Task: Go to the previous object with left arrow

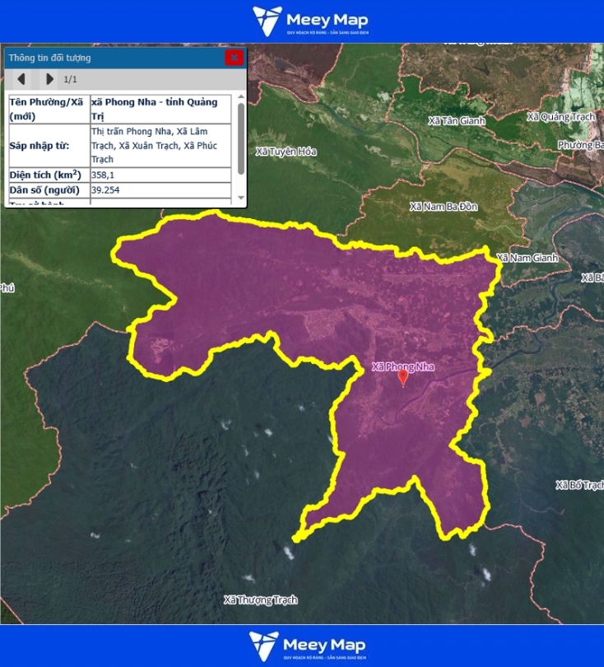Action: pyautogui.click(x=21, y=79)
